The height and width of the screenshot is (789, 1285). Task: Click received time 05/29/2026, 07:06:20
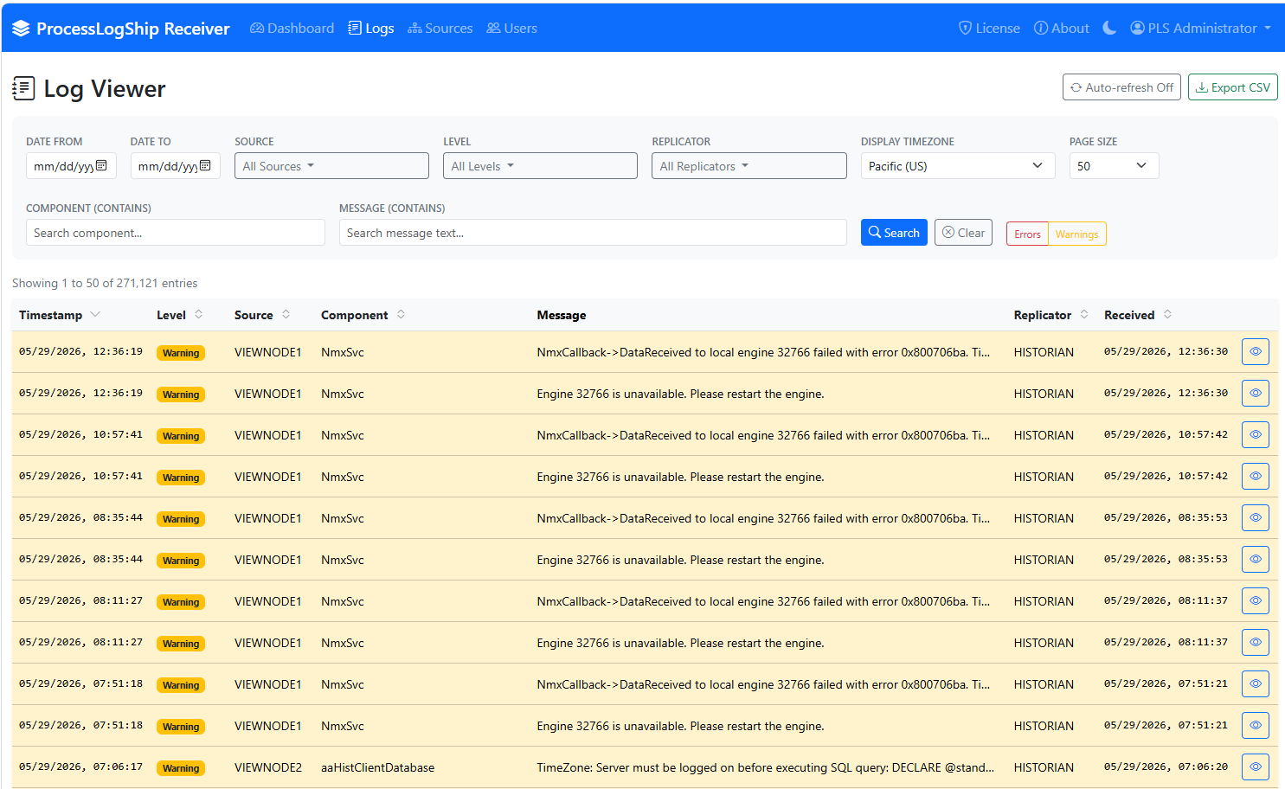point(1166,767)
